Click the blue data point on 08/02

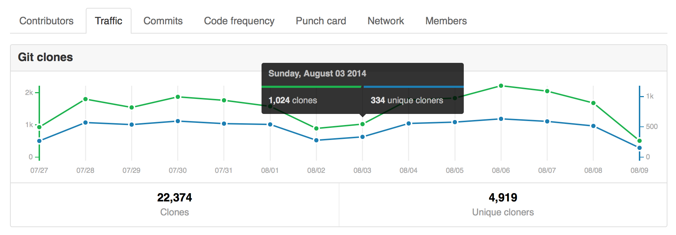coord(316,140)
